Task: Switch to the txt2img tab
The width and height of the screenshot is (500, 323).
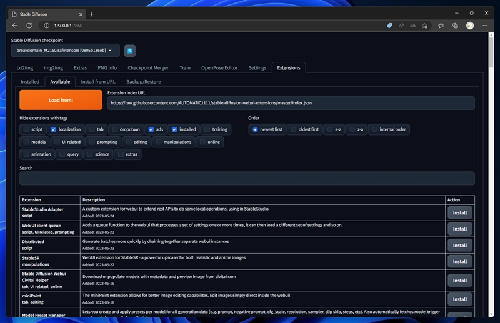Action: [25, 68]
